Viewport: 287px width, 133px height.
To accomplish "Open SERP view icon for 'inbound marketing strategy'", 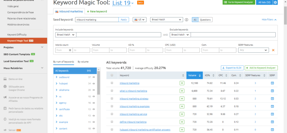I will (x=272, y=99).
